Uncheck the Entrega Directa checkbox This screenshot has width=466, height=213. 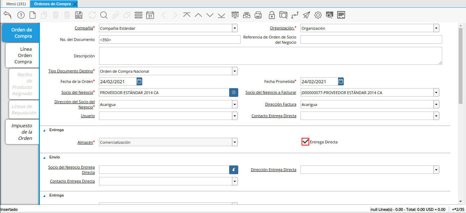click(x=305, y=142)
